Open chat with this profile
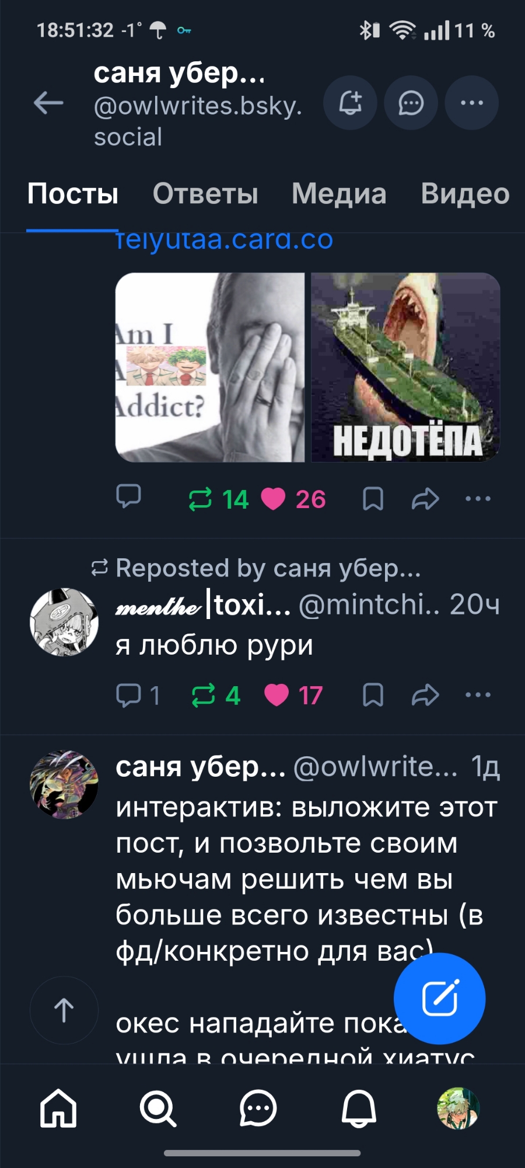The width and height of the screenshot is (525, 1168). click(x=411, y=103)
